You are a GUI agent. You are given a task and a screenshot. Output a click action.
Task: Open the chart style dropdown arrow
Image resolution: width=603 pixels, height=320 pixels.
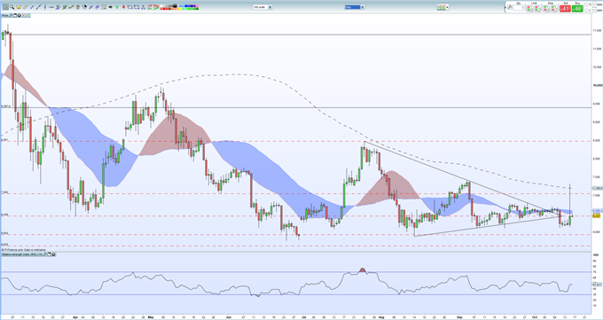pos(447,7)
